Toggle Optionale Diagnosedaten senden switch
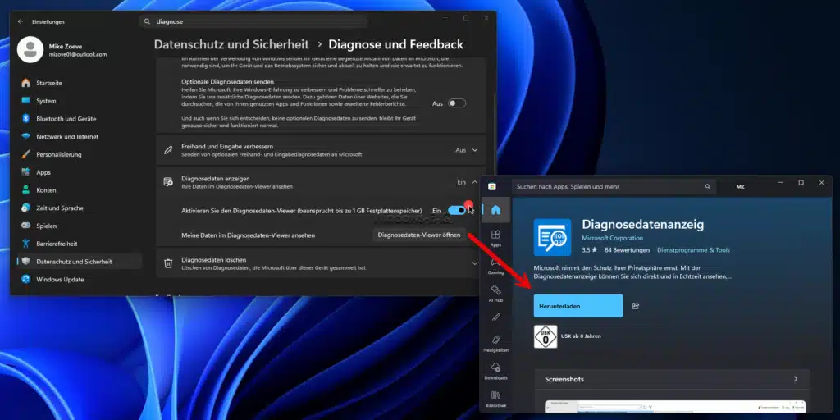The width and height of the screenshot is (840, 420). [457, 103]
